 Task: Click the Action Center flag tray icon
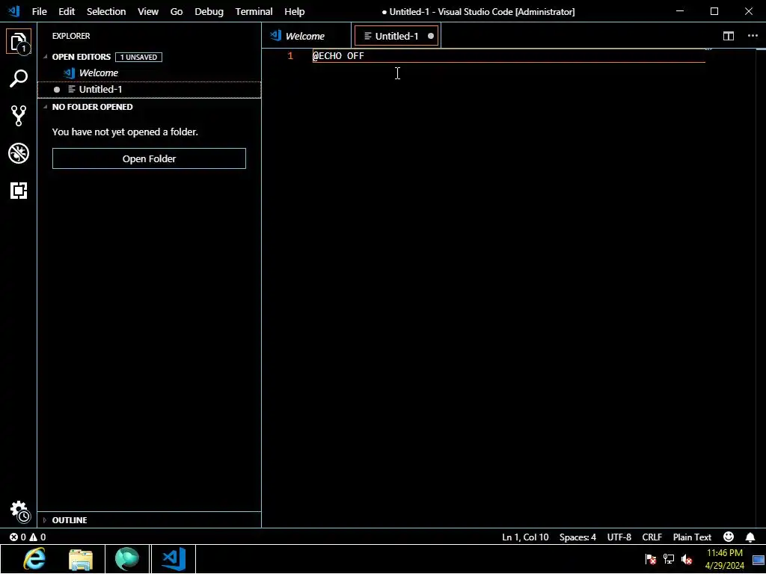coord(650,559)
